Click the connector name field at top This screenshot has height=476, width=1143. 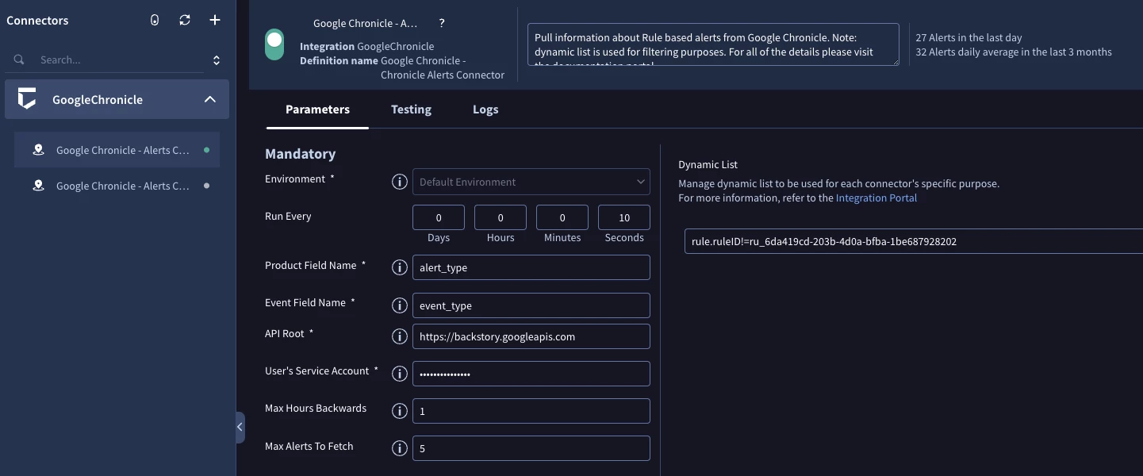pos(366,24)
